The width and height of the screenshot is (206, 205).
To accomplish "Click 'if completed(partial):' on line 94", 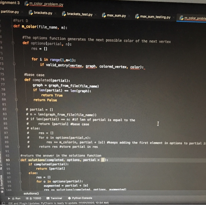I will [48, 164].
